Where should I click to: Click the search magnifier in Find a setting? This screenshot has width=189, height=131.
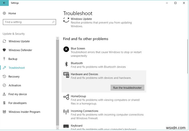(53, 22)
